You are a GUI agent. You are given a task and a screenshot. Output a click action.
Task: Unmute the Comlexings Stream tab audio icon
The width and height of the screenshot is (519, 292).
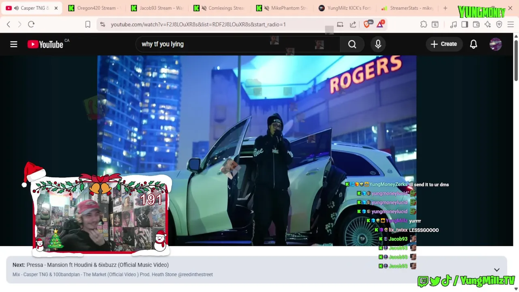[x=204, y=8]
